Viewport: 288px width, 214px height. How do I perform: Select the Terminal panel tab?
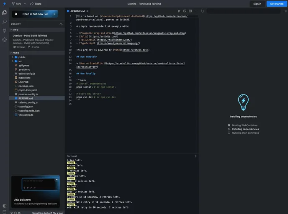[72, 156]
